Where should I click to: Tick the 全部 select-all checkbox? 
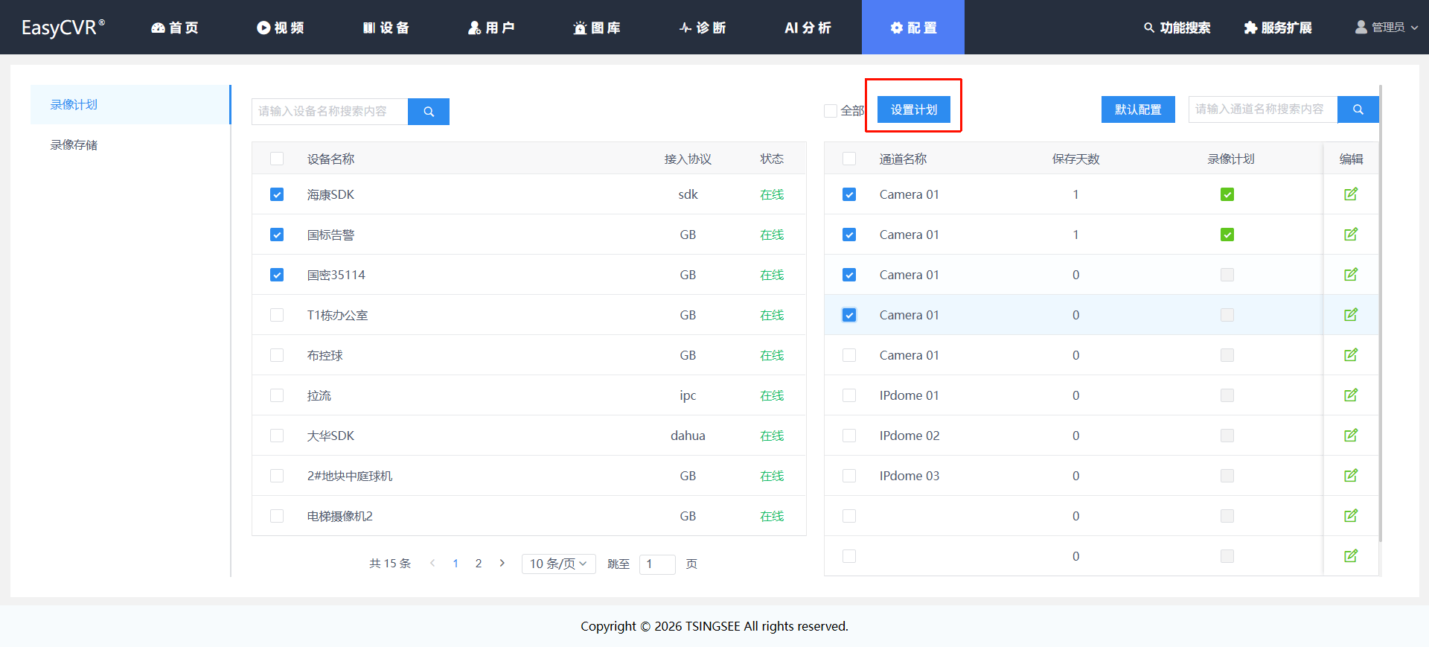831,111
